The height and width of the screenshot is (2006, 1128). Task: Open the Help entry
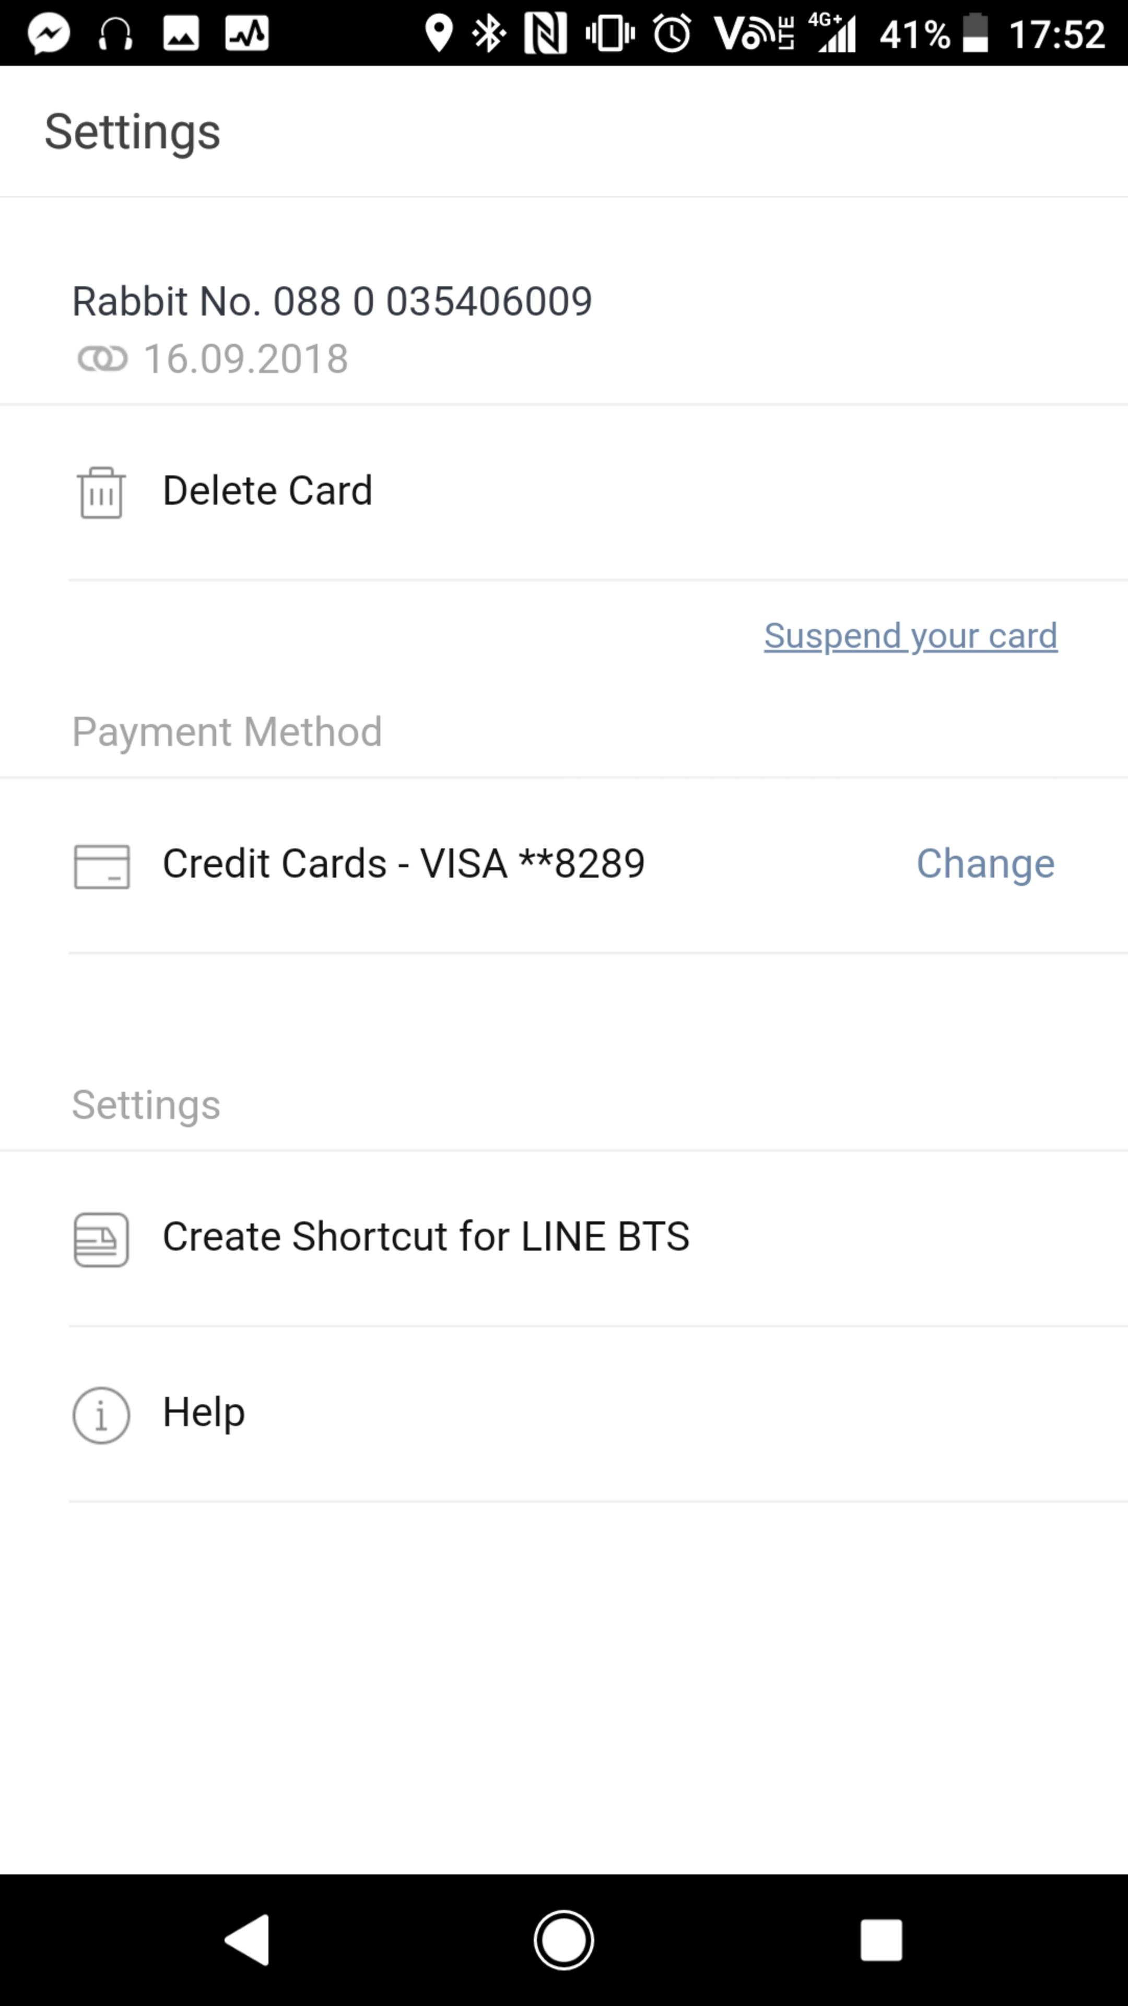coord(204,1412)
